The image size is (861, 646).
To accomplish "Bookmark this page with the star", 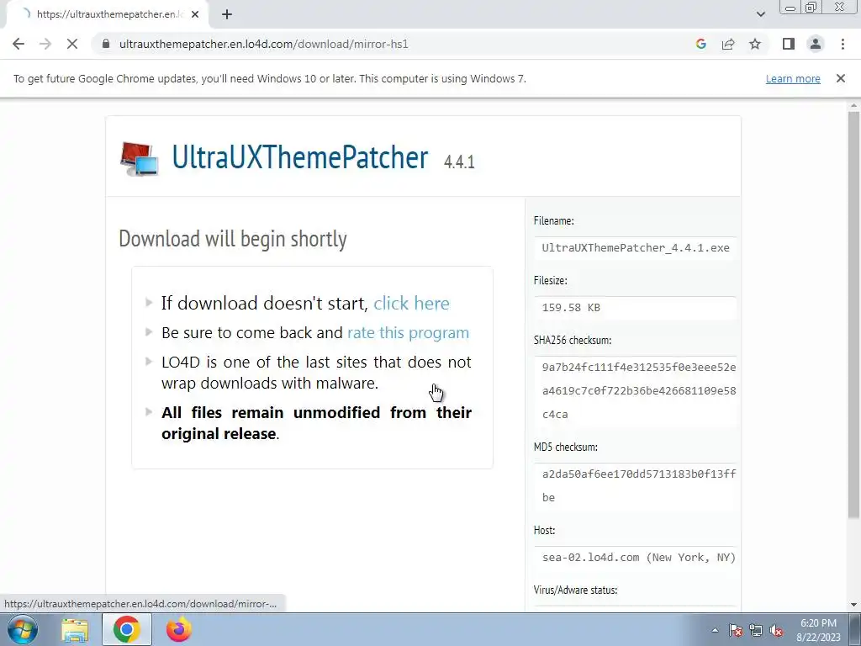I will click(755, 44).
